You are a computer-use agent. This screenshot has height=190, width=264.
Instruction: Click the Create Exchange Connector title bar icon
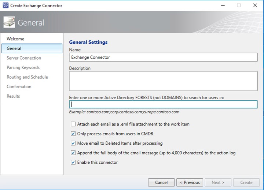pos(5,5)
